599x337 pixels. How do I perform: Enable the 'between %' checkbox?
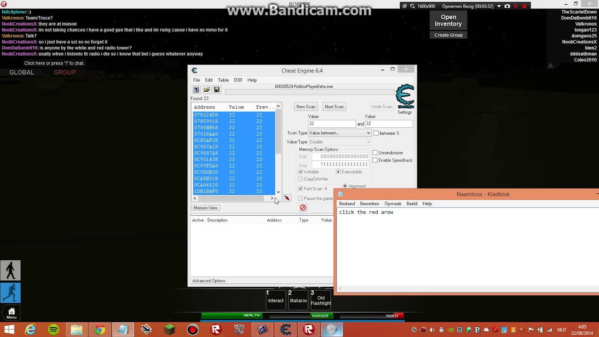pyautogui.click(x=376, y=133)
